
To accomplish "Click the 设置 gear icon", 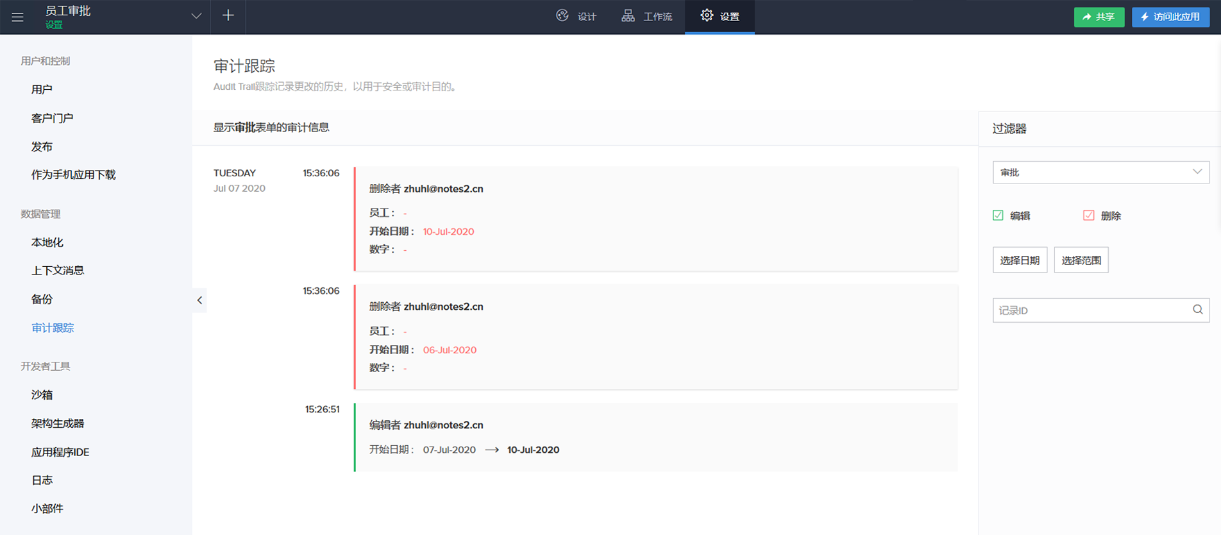I will (x=707, y=16).
